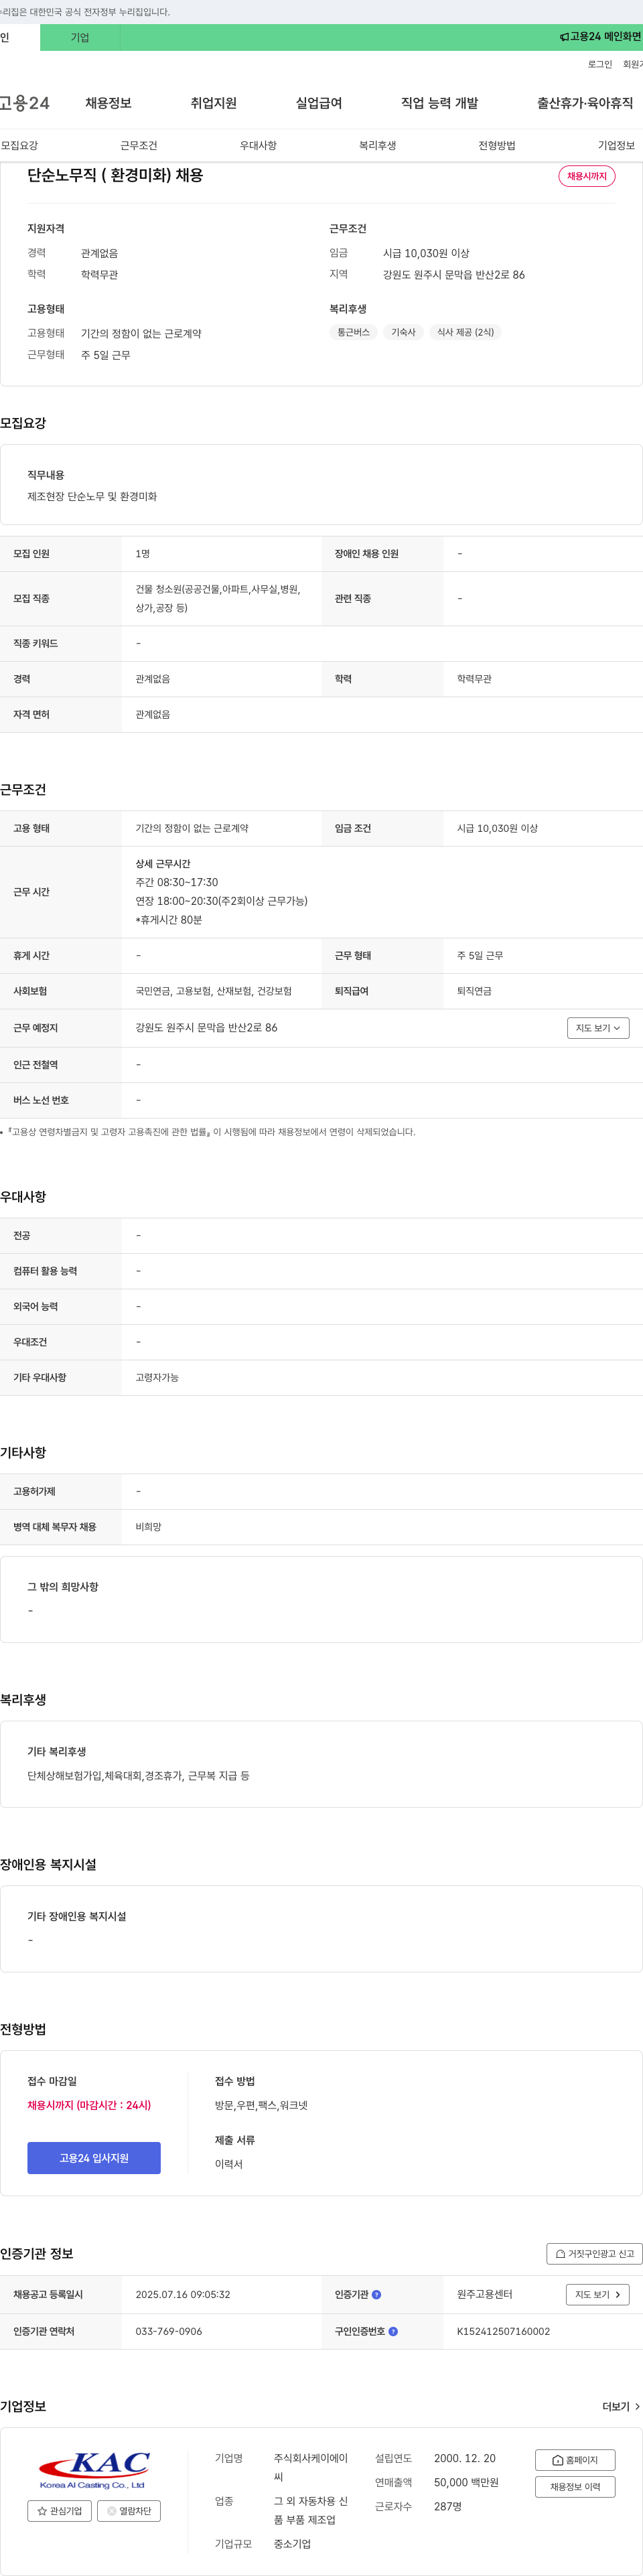
Task: Click 제조현장 단순노무 및 환경미화 description
Action: (x=92, y=496)
